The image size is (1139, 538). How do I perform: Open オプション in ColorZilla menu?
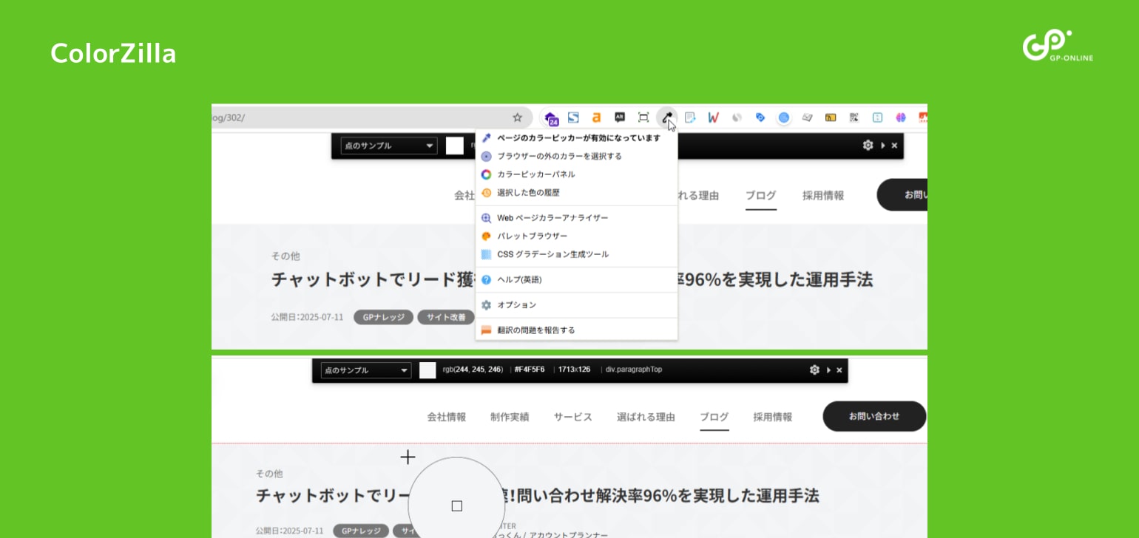576,304
